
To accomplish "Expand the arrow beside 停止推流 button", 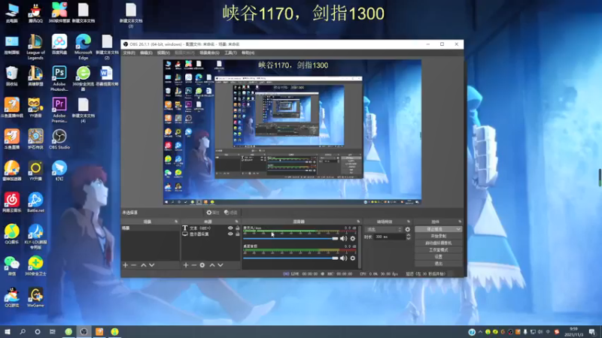I will (x=458, y=229).
